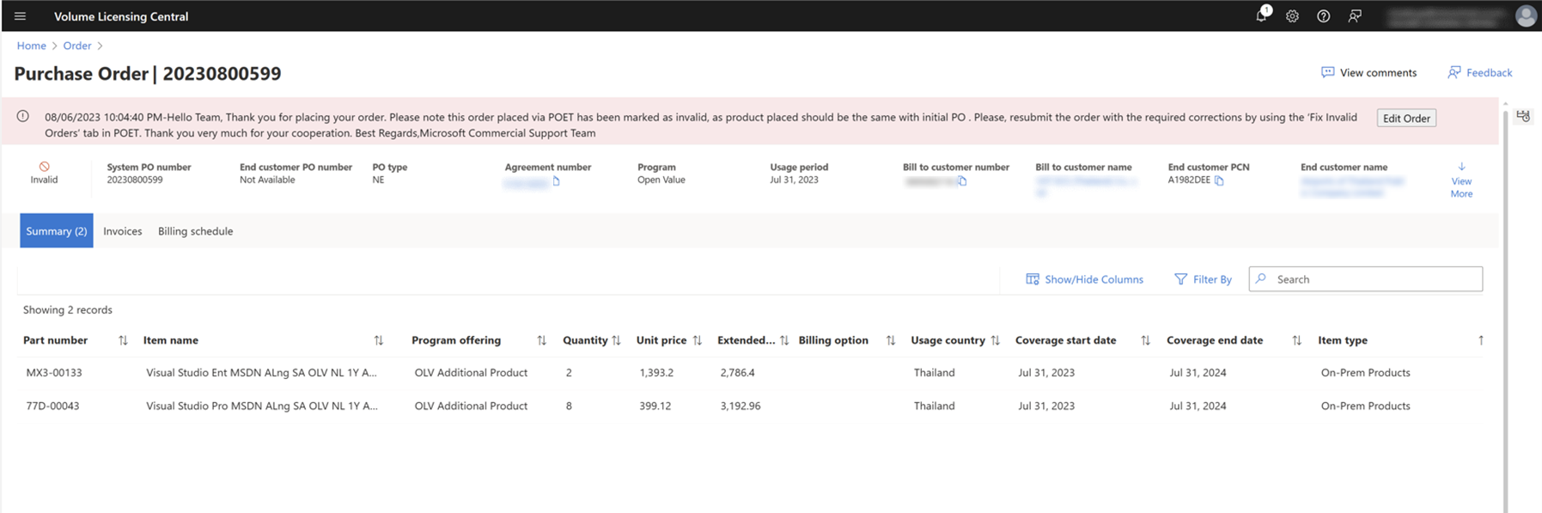
Task: Click unit price 1,393.2
Action: tap(656, 373)
